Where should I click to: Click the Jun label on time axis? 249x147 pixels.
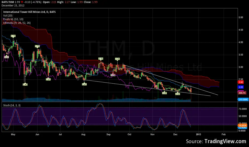(37, 134)
